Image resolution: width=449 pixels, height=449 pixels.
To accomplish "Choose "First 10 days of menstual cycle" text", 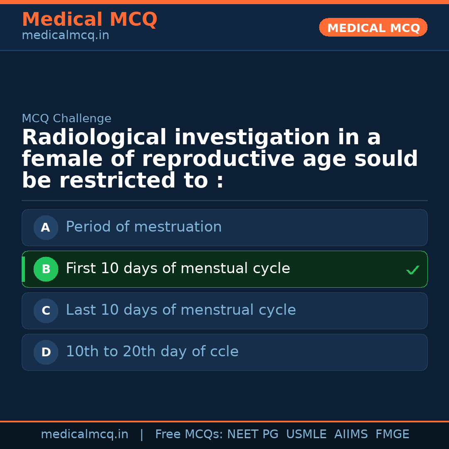I will 178,269.
